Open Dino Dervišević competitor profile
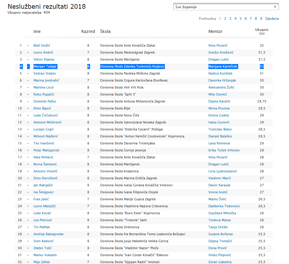The height and width of the screenshot is (264, 289). click(x=45, y=178)
